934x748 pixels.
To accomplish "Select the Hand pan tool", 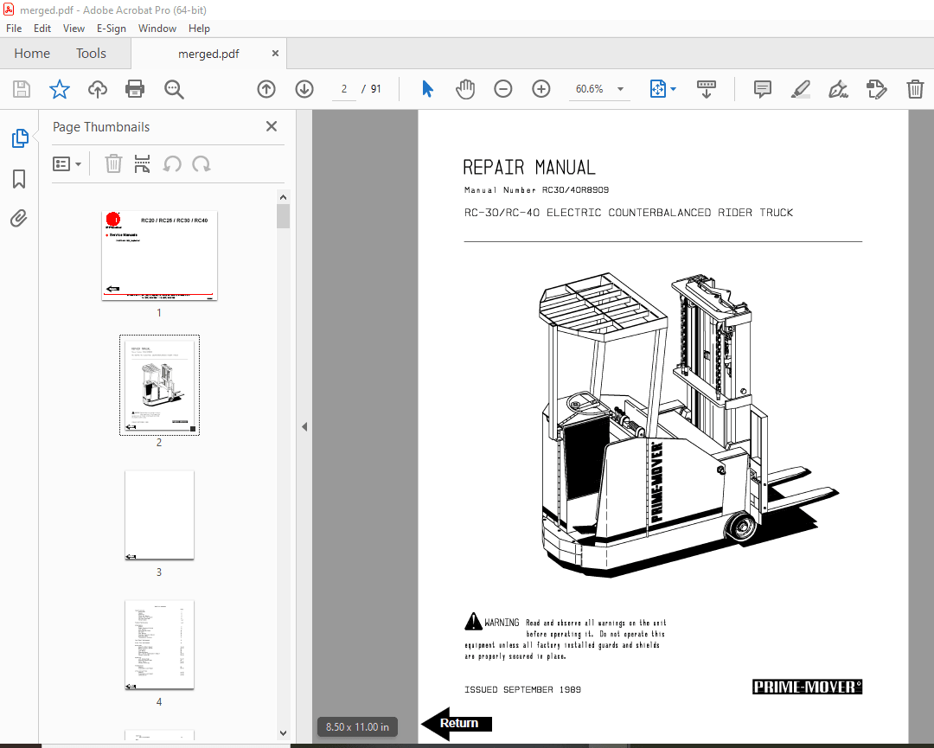I will pyautogui.click(x=465, y=89).
